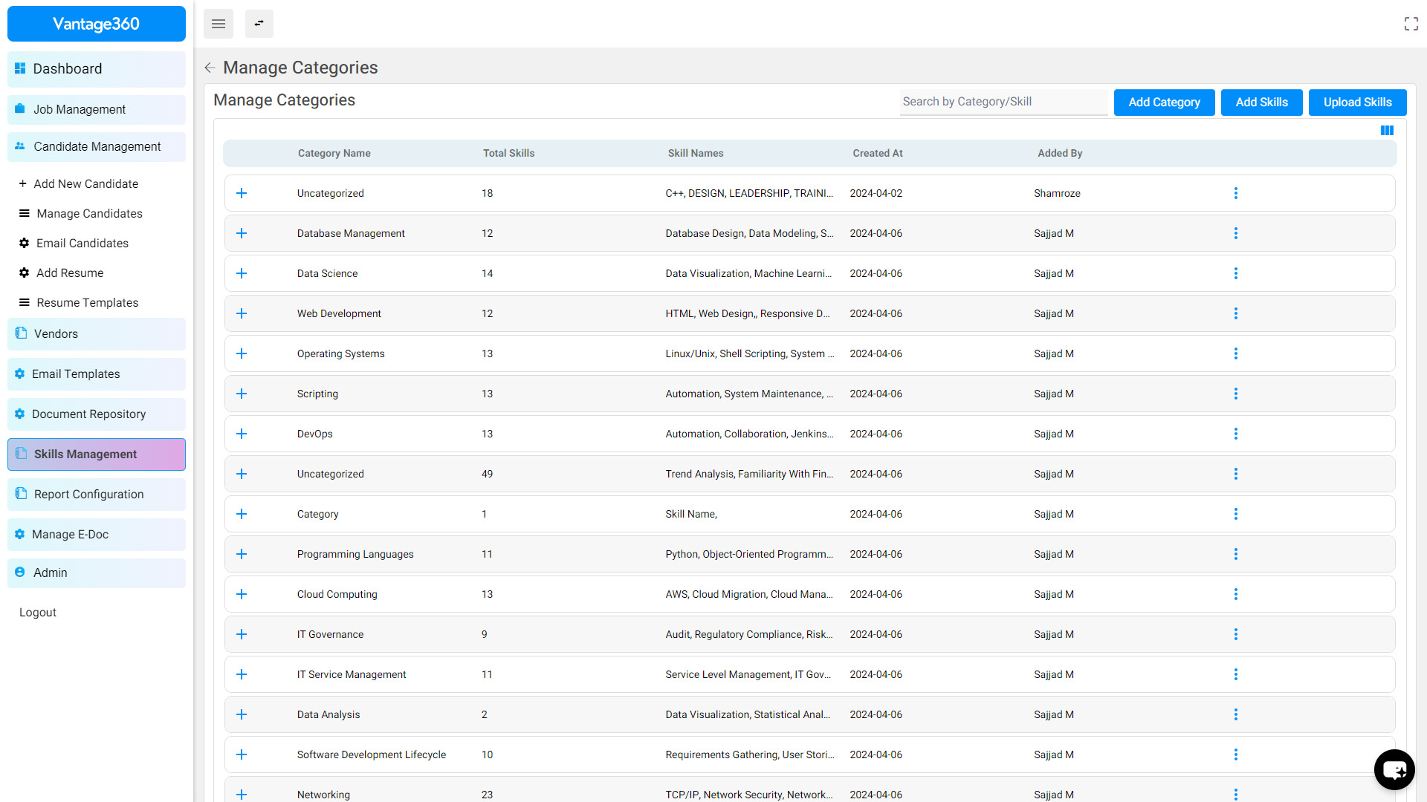Focus the Search by Category/Skill field
This screenshot has width=1427, height=802.
pos(1003,102)
